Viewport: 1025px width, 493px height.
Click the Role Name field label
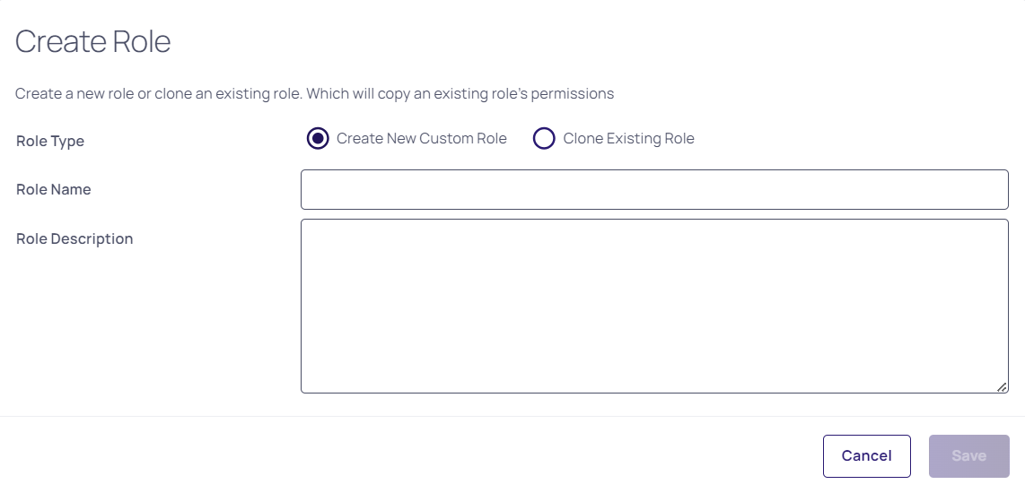54,190
